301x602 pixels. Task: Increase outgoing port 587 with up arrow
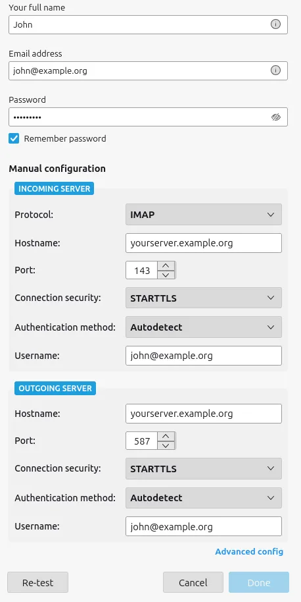[x=166, y=437]
